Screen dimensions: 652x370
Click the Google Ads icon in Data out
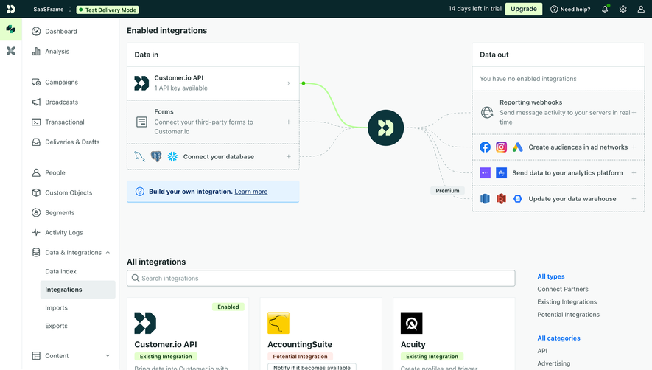[517, 147]
